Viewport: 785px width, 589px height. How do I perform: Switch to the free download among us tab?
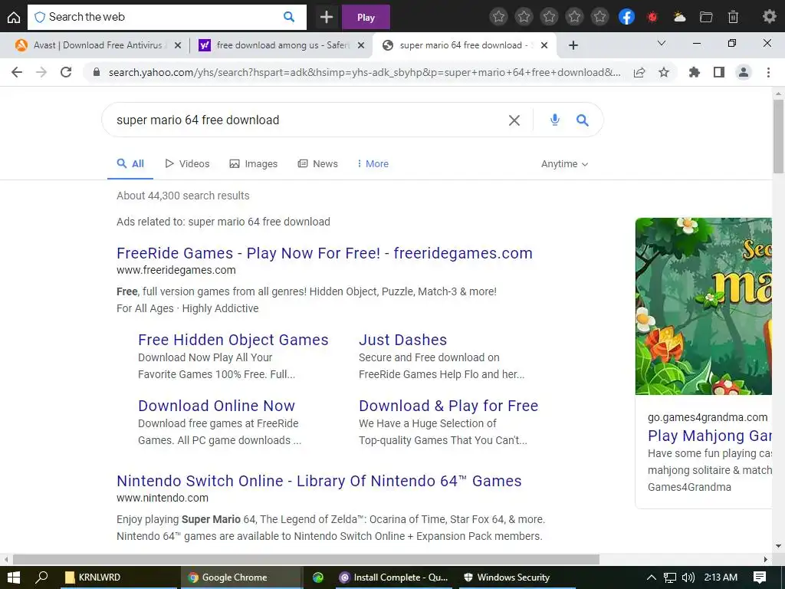click(x=282, y=45)
